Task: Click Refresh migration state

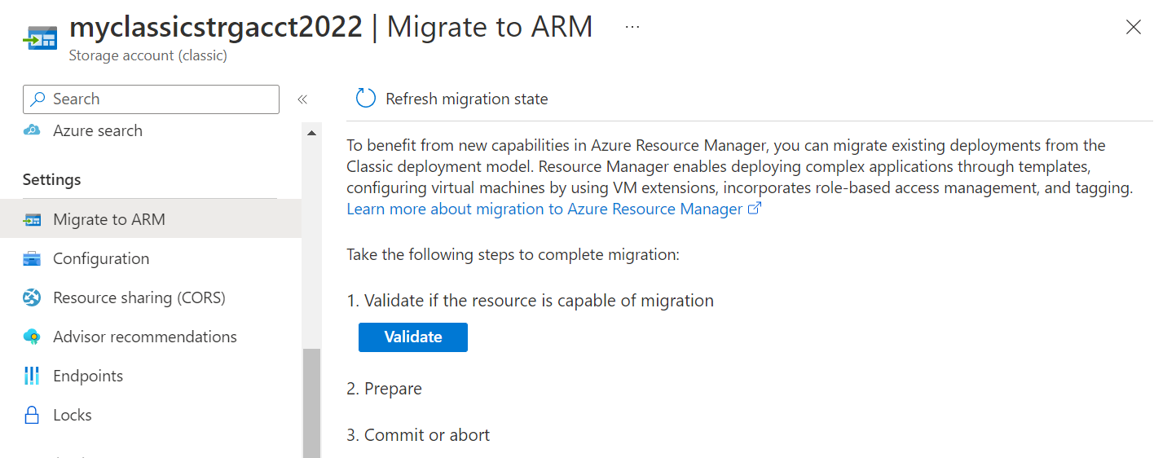Action: click(466, 99)
